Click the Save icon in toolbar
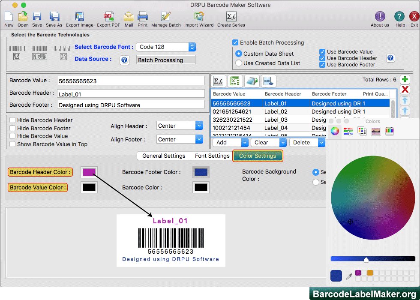The image size is (420, 300). (37, 17)
